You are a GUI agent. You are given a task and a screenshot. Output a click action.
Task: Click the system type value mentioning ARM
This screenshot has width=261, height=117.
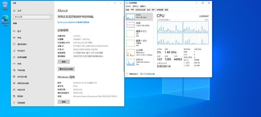(88, 53)
